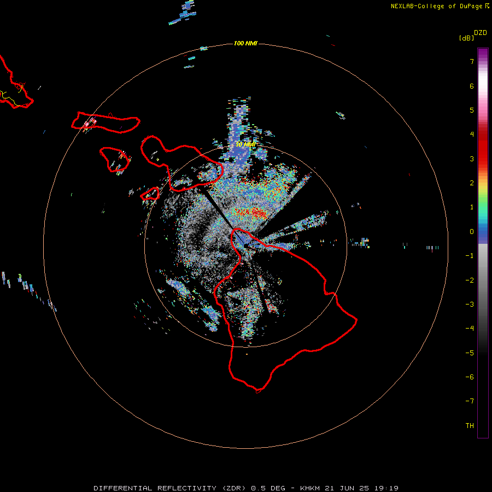Click the -5 value on color scale
Viewport: 492px width, 492px height.
point(470,353)
